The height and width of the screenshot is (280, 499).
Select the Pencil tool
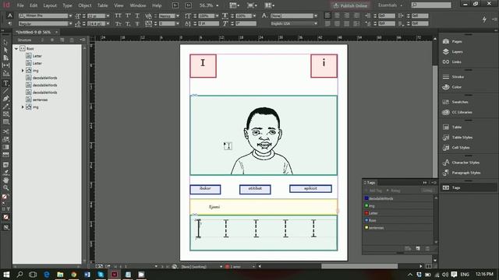tap(5, 107)
